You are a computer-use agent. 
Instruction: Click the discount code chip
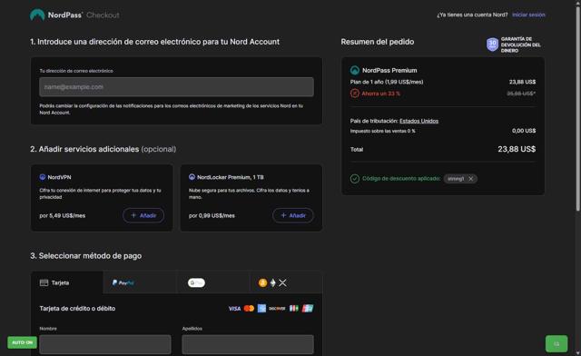(x=460, y=179)
